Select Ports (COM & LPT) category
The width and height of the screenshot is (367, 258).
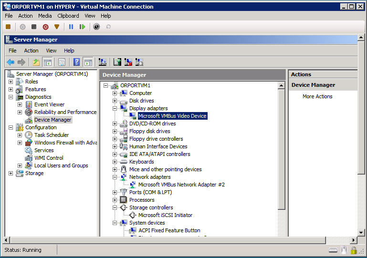pos(150,192)
